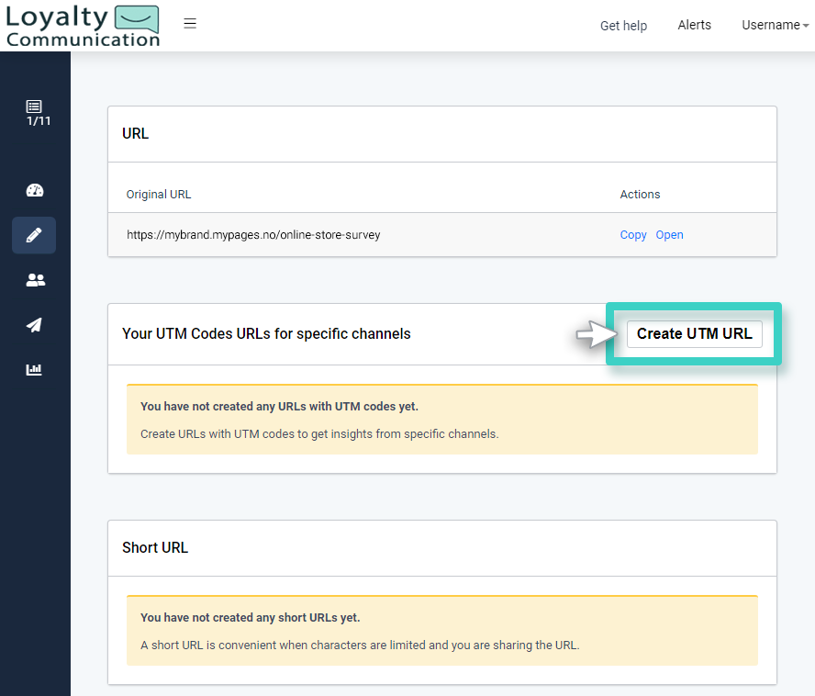Click the Loyalty Communication logo
Screen dimensions: 815x696
click(x=82, y=26)
